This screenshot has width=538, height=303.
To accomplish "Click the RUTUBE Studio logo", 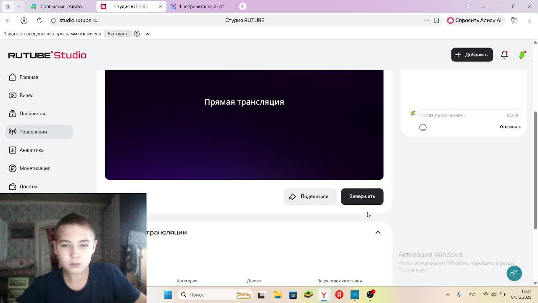I will [47, 55].
